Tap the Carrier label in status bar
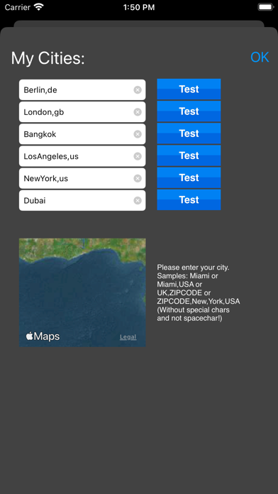Image resolution: width=278 pixels, height=494 pixels. tap(18, 7)
